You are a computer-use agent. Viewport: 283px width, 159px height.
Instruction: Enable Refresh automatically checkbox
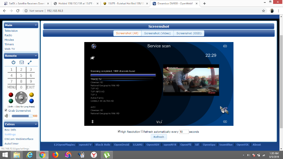(142, 131)
